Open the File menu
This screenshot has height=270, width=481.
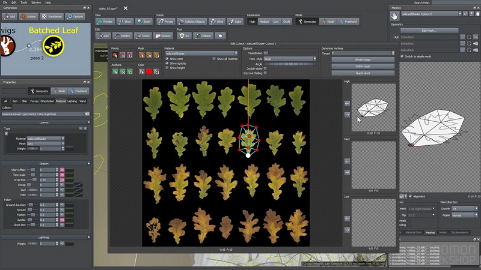tap(5, 2)
